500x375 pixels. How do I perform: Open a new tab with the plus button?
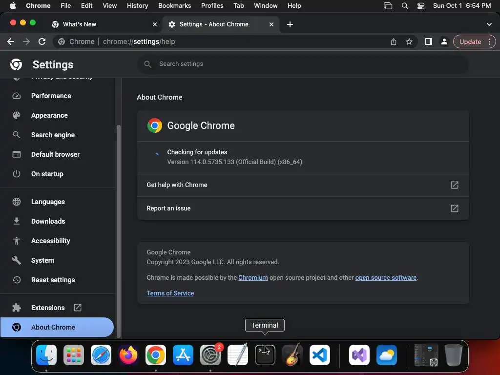(290, 24)
